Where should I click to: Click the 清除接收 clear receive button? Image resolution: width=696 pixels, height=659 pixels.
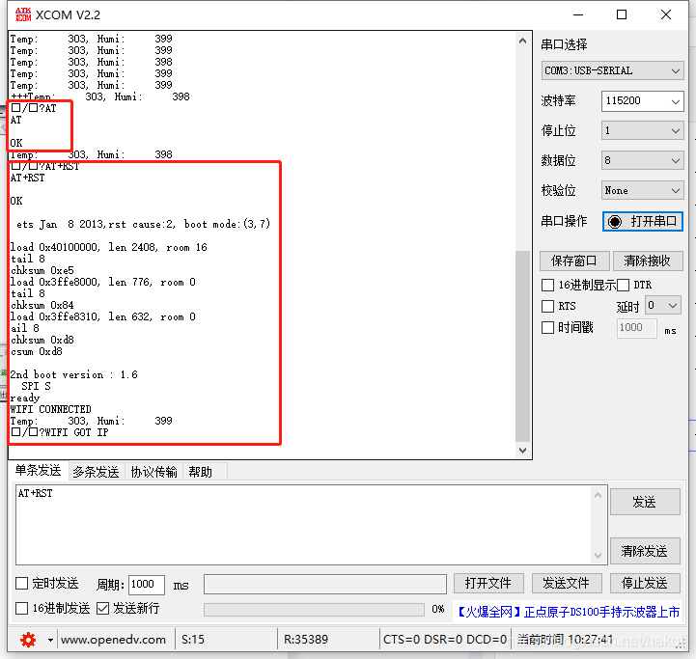pyautogui.click(x=647, y=261)
